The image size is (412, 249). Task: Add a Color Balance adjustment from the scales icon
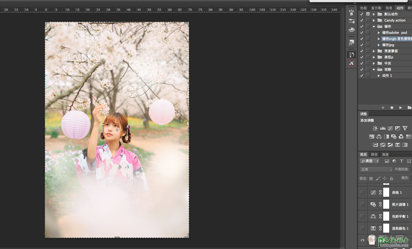(379, 137)
